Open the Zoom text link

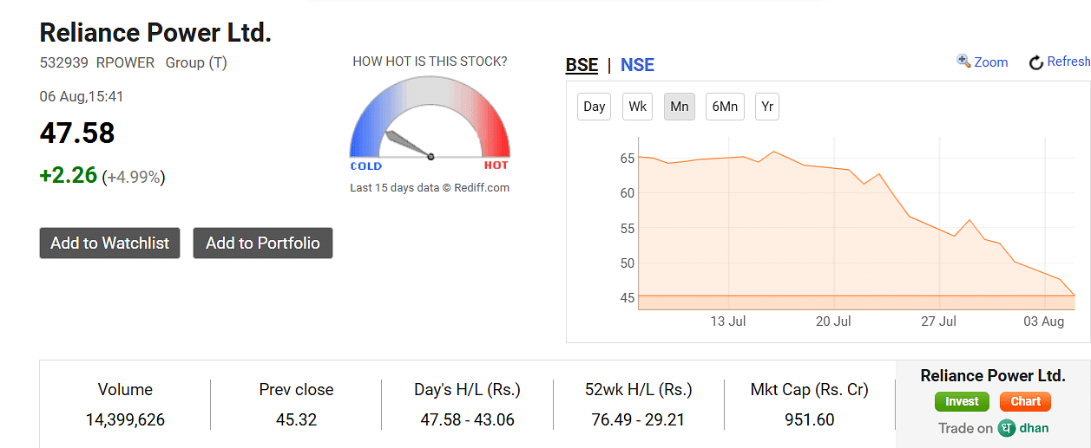click(x=990, y=62)
